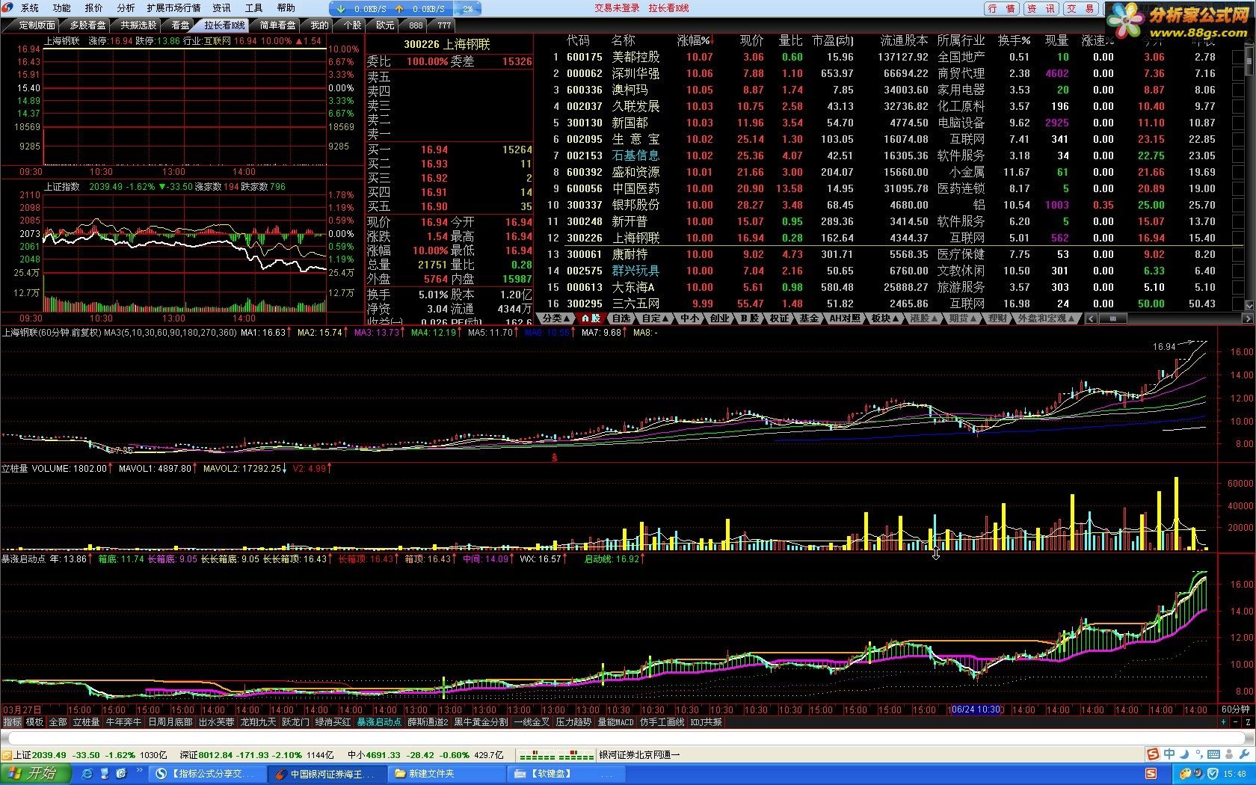Click the 60分钟 period selector
The image size is (1256, 785).
pos(1235,709)
